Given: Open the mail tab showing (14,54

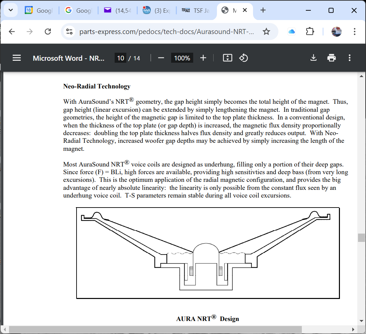Looking at the screenshot, I should point(117,10).
